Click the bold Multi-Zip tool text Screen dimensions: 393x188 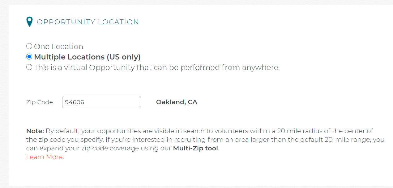(x=195, y=148)
